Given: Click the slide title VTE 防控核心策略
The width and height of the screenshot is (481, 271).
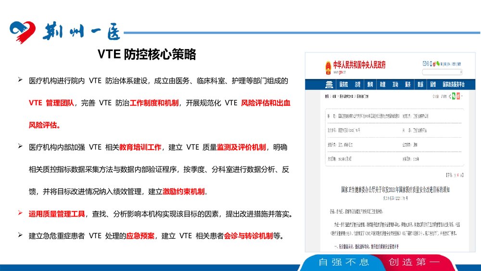Looking at the screenshot, I should tap(147, 54).
